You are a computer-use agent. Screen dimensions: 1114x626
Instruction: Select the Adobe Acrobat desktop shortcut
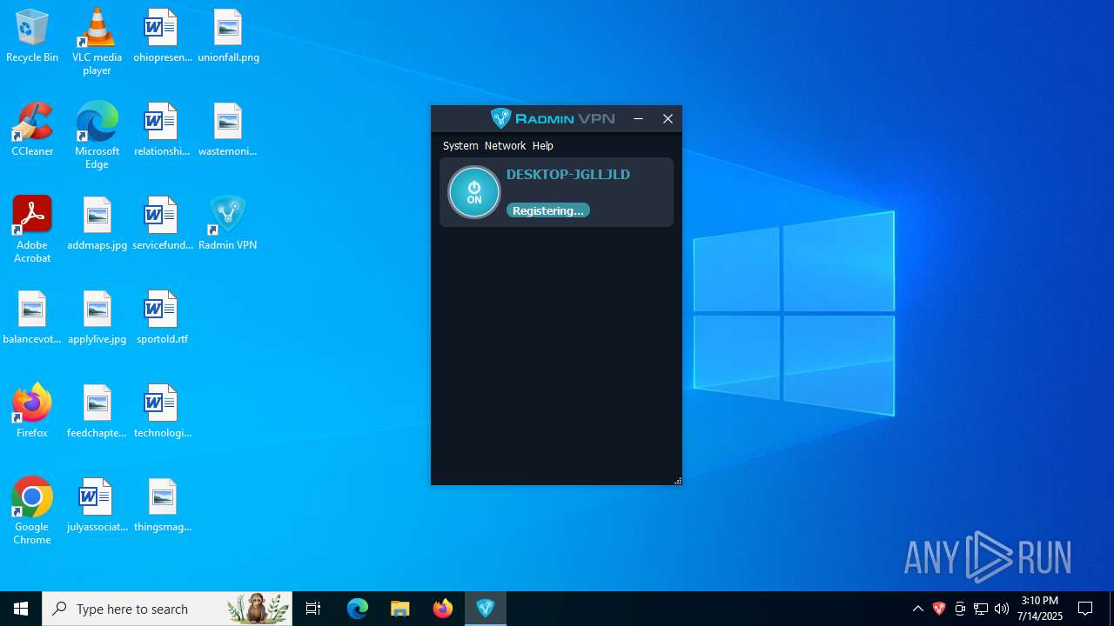[x=32, y=230]
